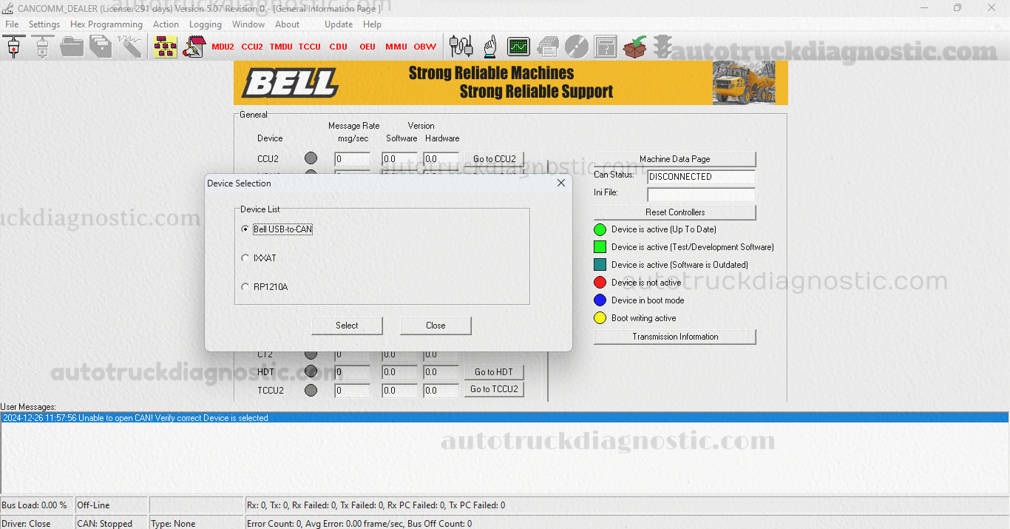
Task: Open the OEU controller page
Action: (x=367, y=47)
